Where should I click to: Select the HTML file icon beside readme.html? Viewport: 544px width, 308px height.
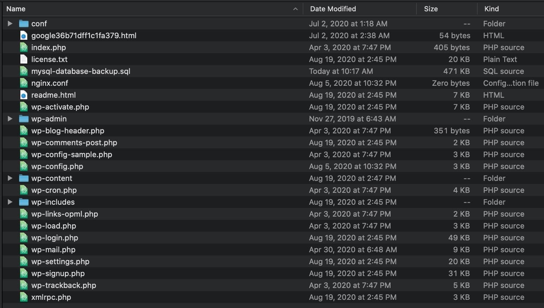pyautogui.click(x=24, y=95)
